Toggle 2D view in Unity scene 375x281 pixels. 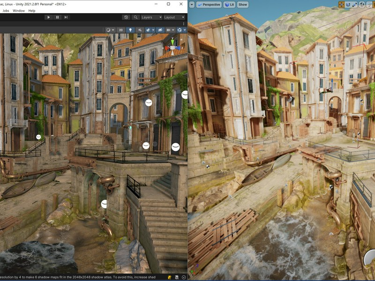(x=121, y=30)
